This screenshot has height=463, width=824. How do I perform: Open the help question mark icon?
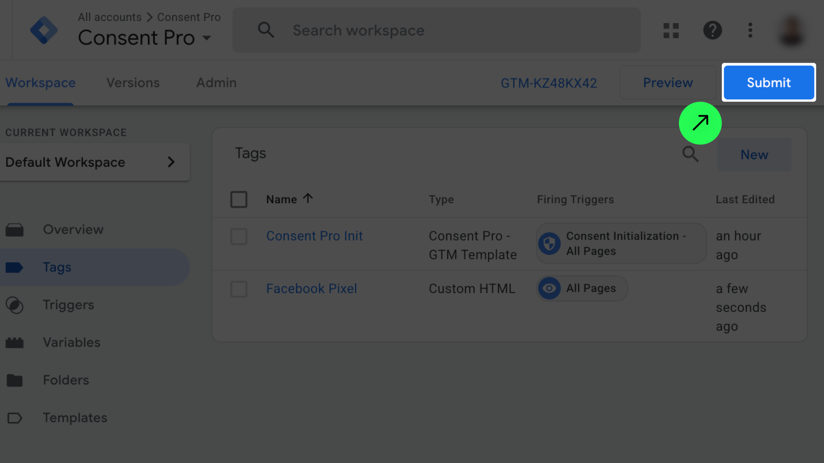click(712, 30)
